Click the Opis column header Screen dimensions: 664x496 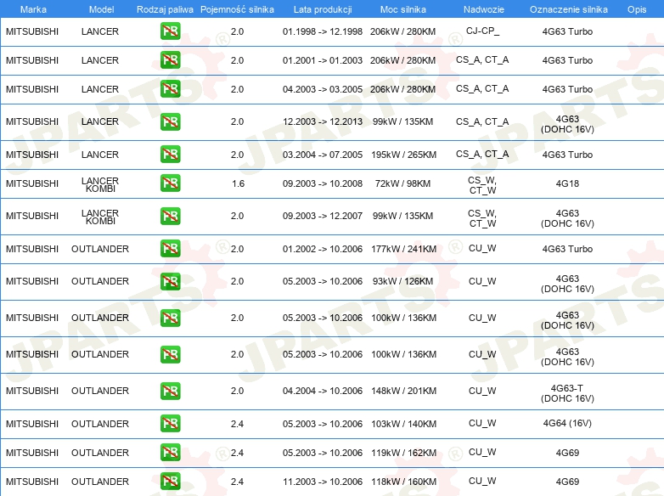636,9
